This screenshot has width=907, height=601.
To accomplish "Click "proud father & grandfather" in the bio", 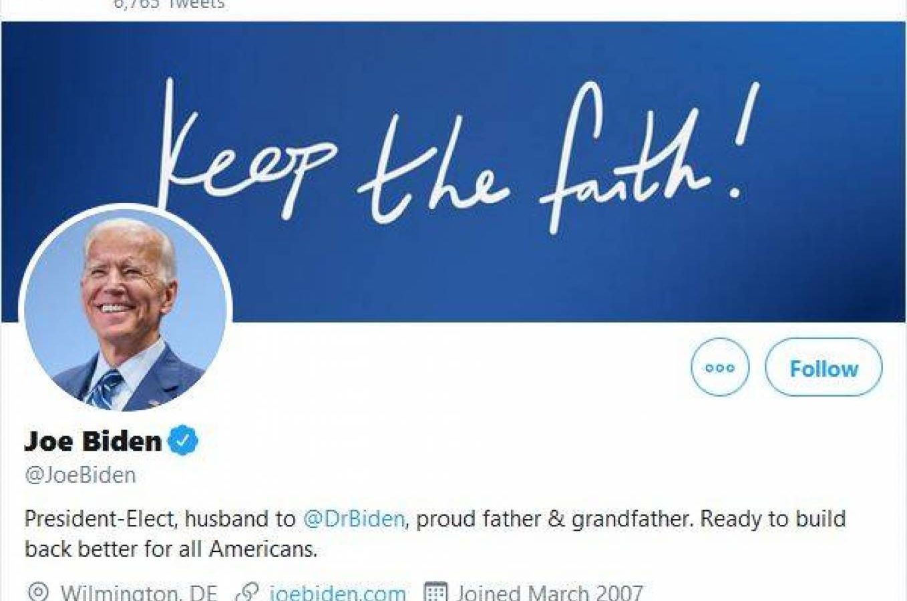I will pyautogui.click(x=551, y=519).
